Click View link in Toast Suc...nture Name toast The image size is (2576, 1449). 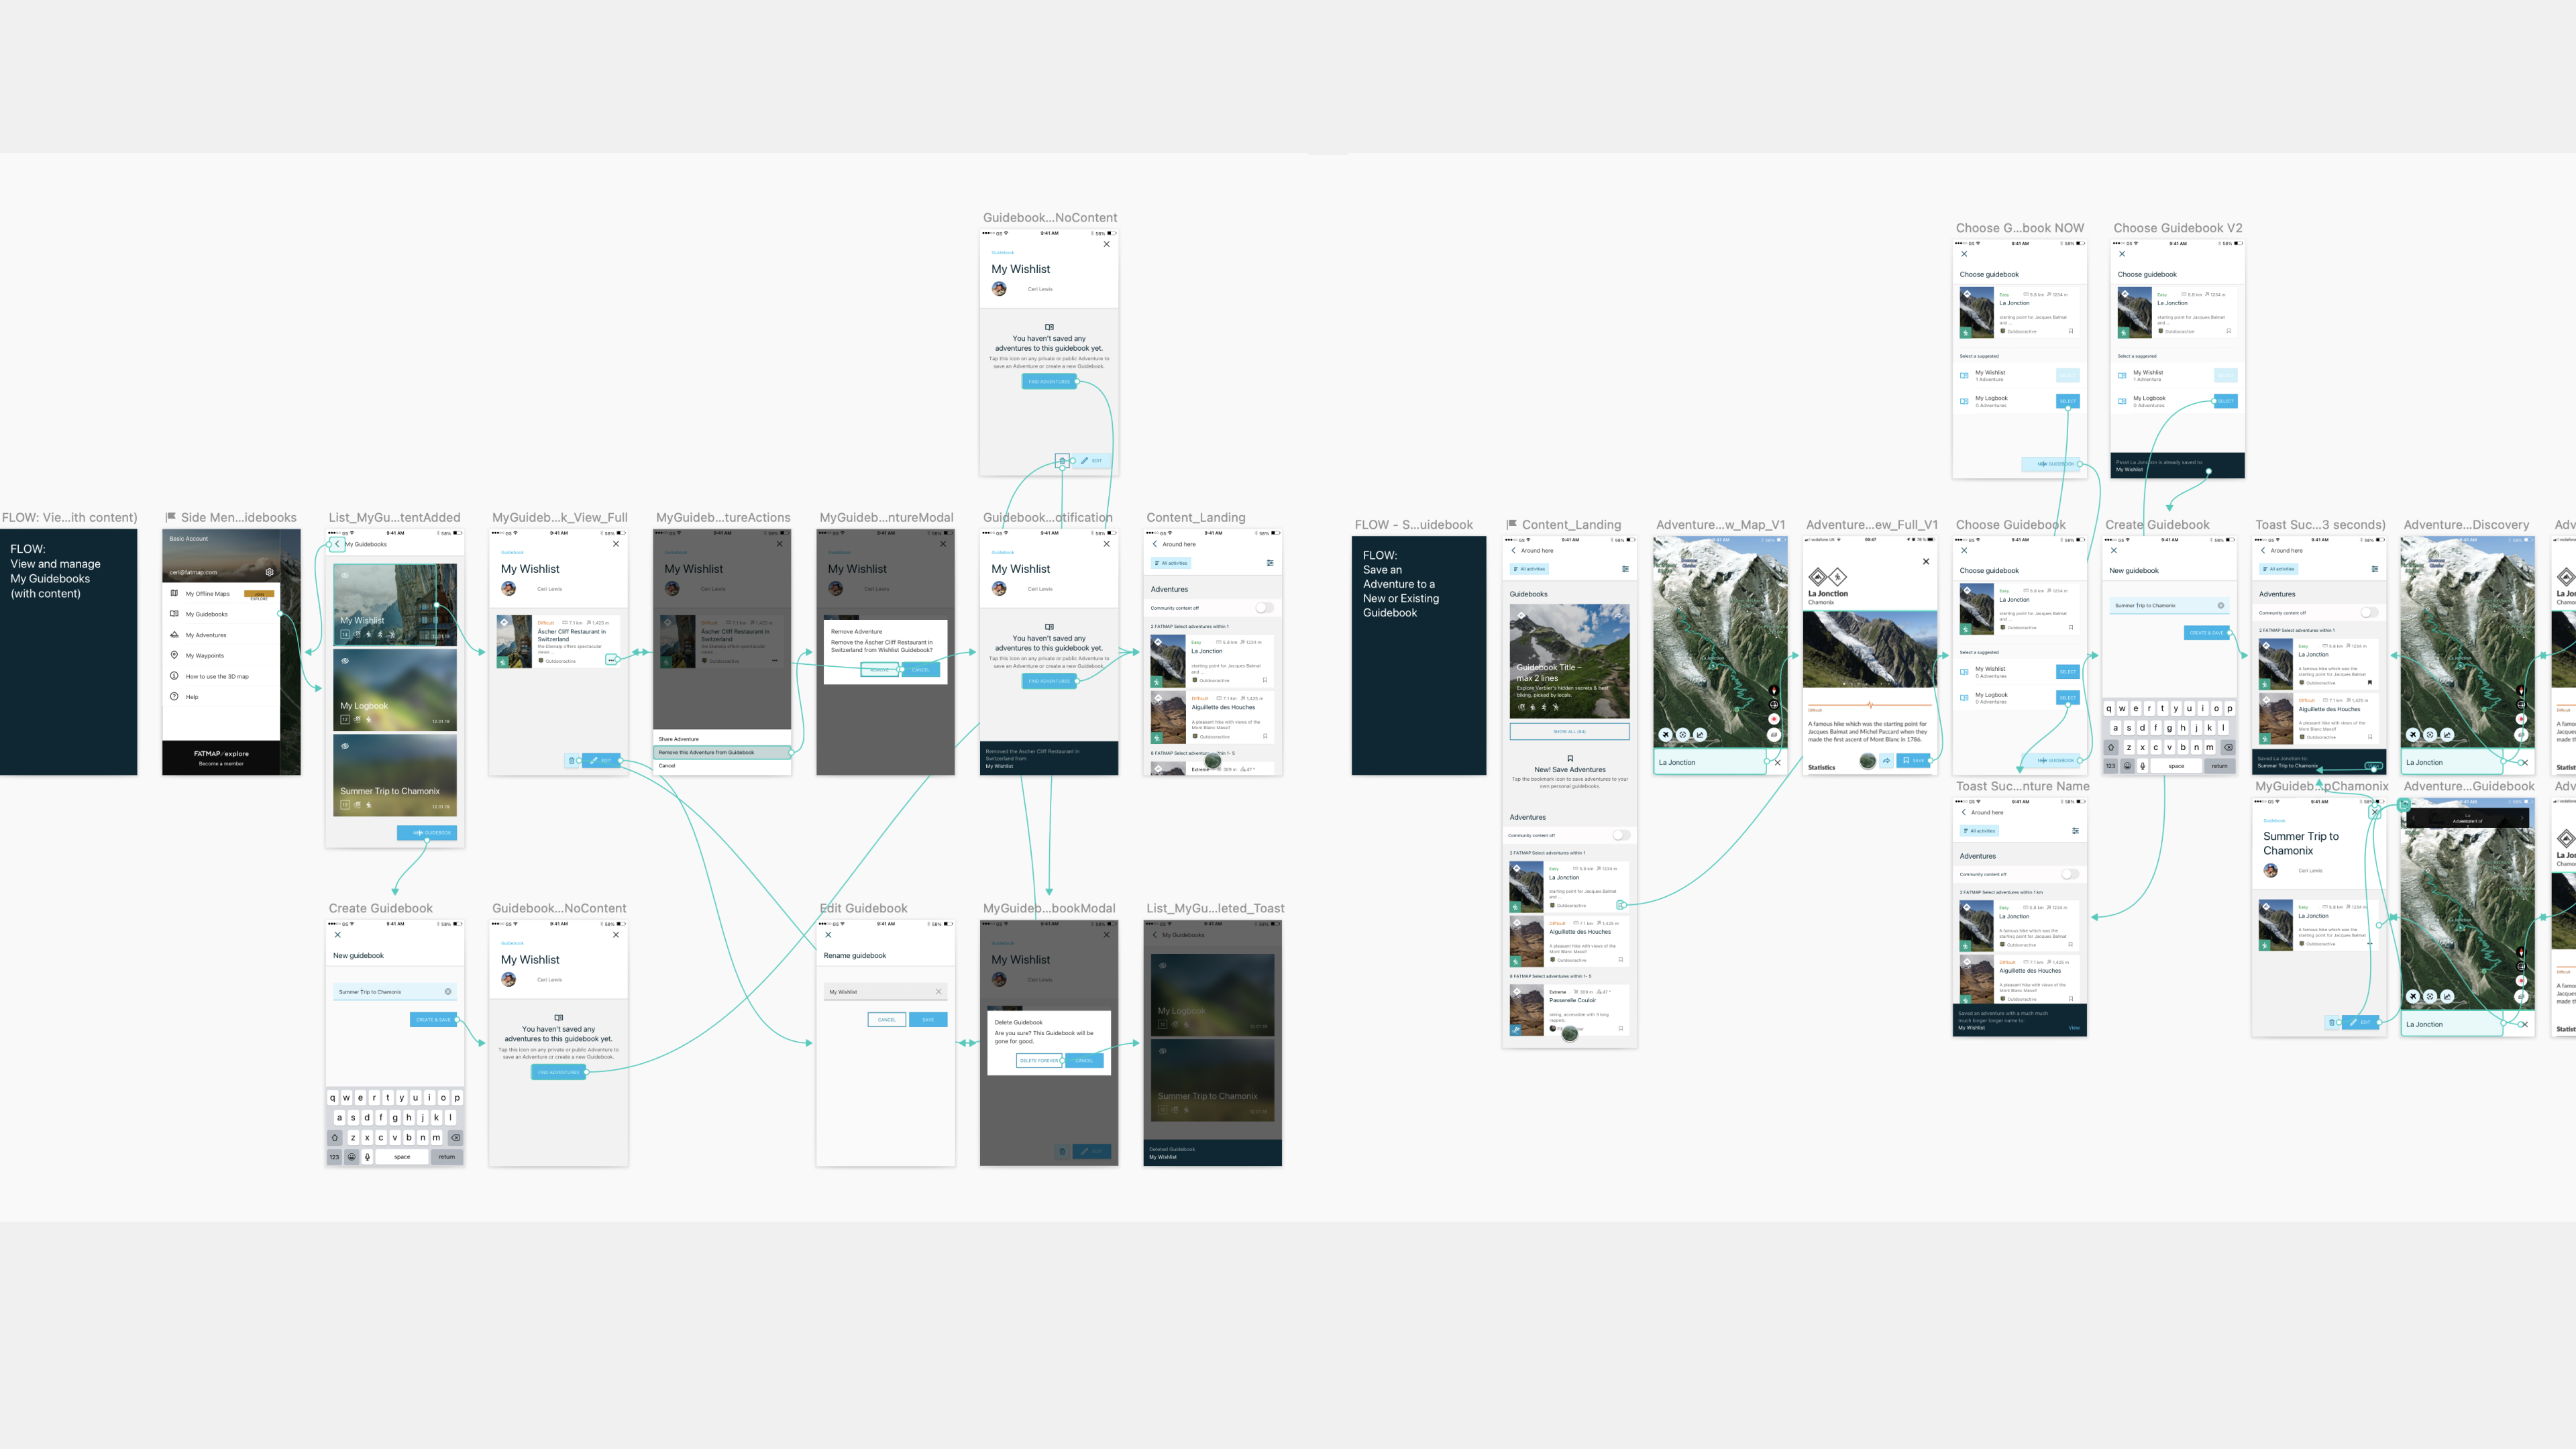pyautogui.click(x=2074, y=1027)
